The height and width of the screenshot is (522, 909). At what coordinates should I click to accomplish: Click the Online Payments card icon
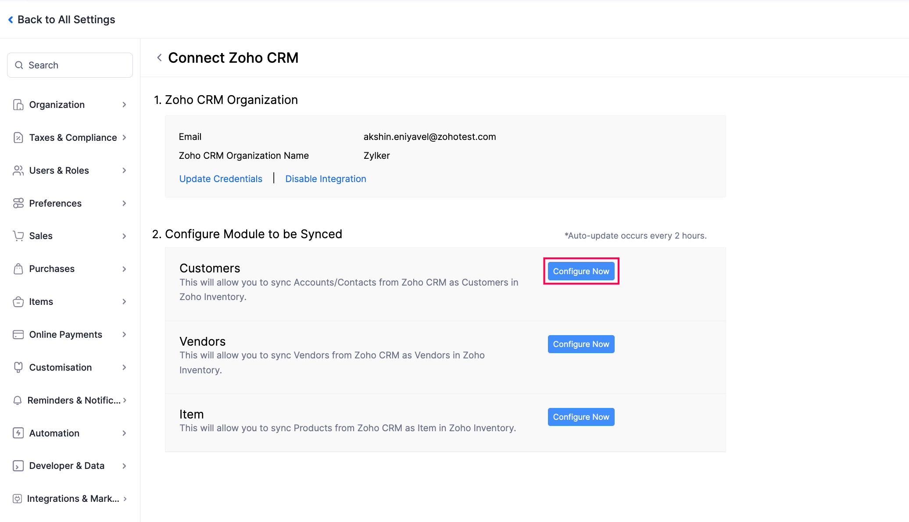[18, 335]
